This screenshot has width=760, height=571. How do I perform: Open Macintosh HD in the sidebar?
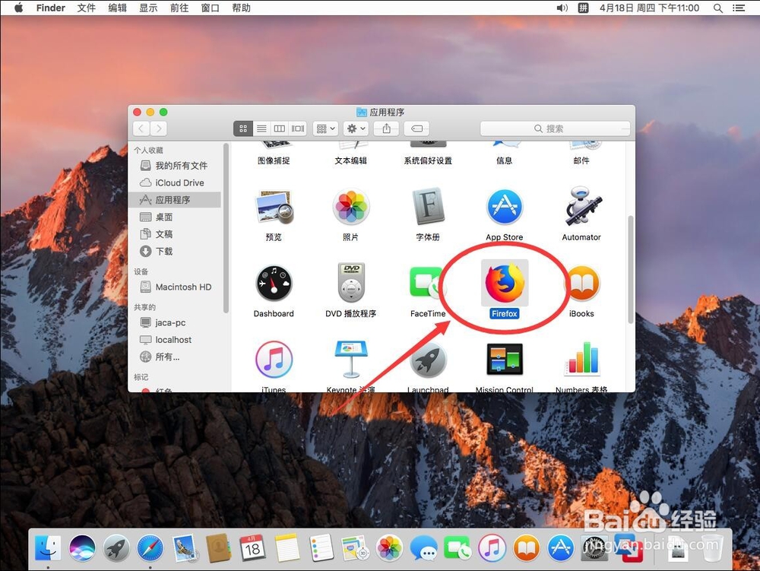click(175, 287)
